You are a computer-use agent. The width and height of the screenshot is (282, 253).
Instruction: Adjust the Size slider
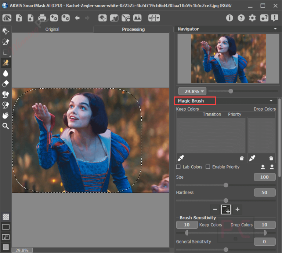coord(226,185)
